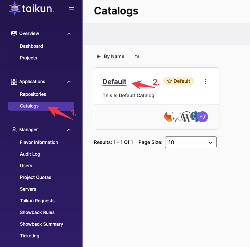Click the sort list icon beside By Name
250x247 pixels.
(99, 57)
